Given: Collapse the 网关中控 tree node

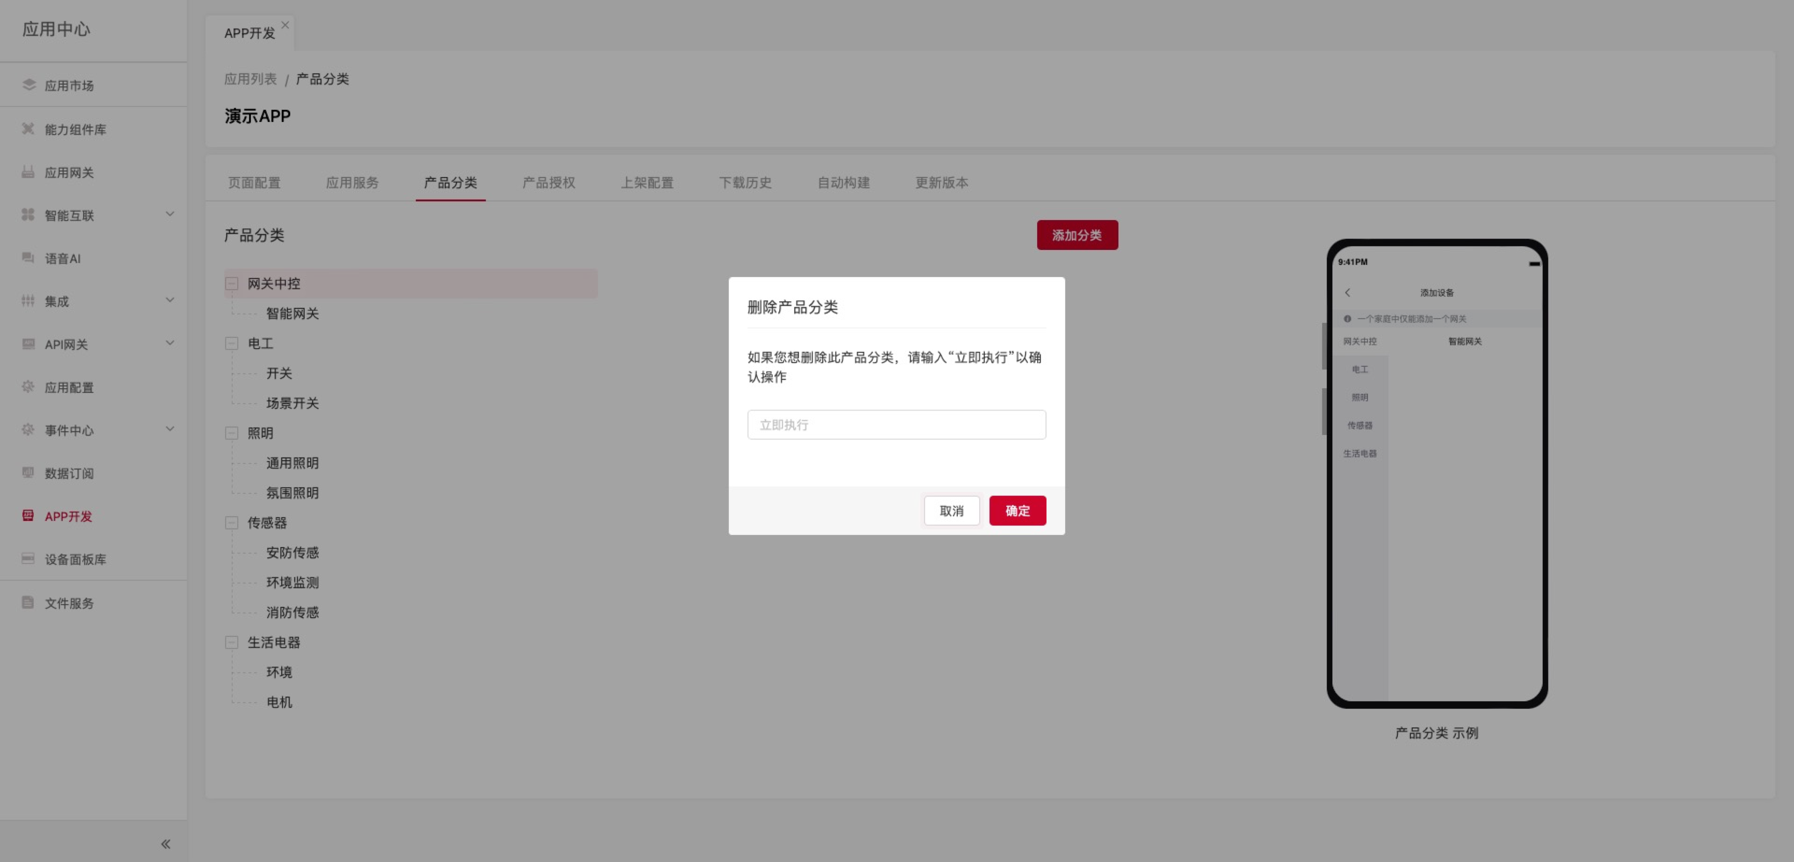Looking at the screenshot, I should pos(232,284).
